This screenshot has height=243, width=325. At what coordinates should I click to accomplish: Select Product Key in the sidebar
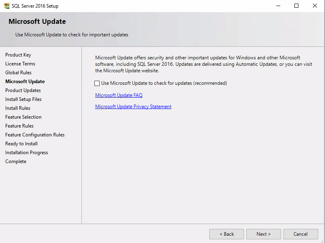point(18,54)
